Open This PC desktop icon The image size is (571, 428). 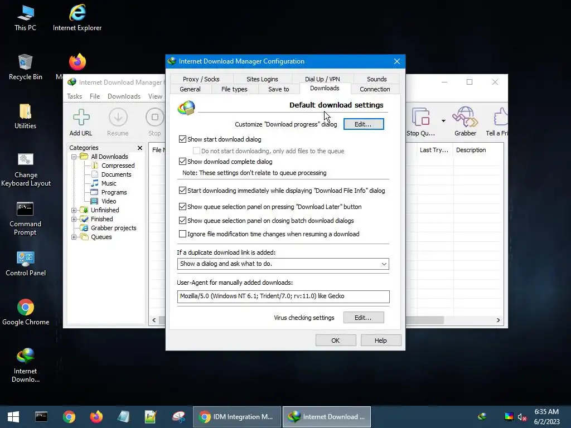click(x=25, y=18)
